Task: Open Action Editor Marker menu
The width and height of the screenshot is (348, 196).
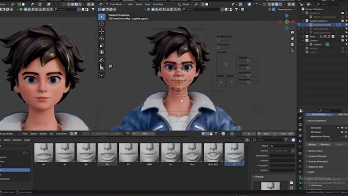Action: 43,134
